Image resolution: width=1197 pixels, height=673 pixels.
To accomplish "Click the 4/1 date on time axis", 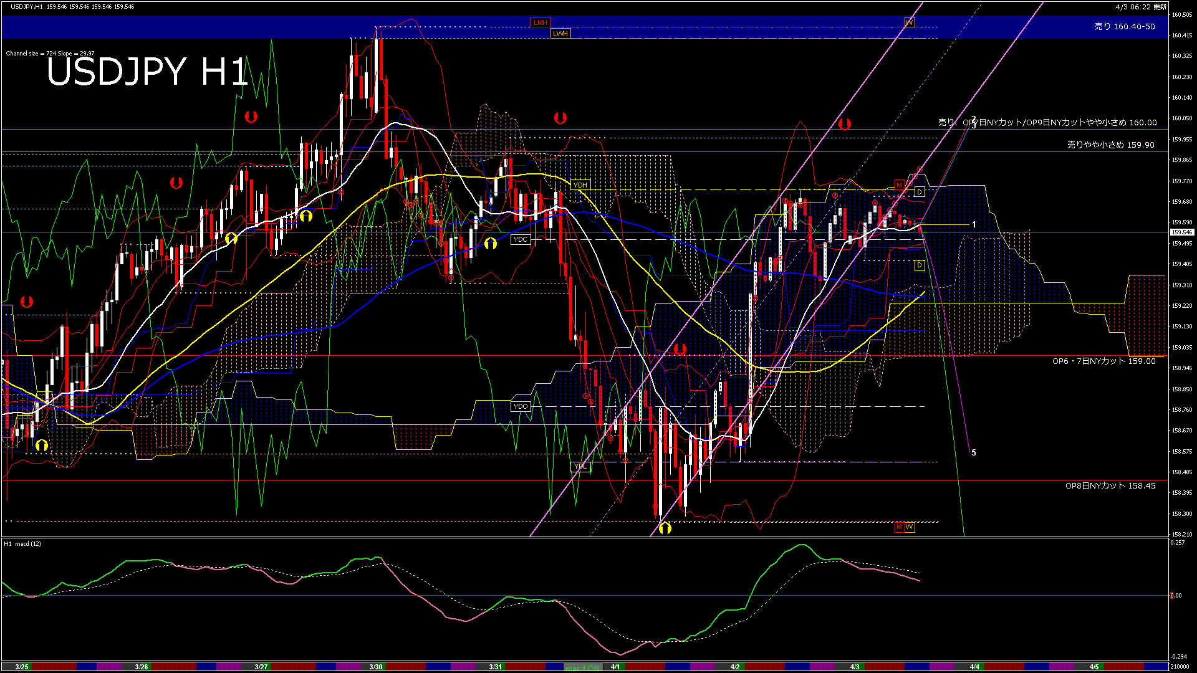I will (x=615, y=667).
